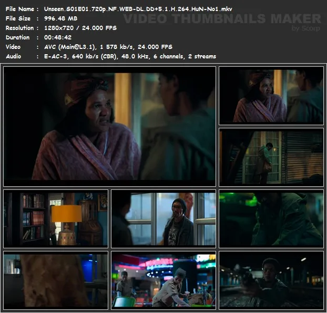Image resolution: width=327 pixels, height=313 pixels.
Task: Click the video codec line AVC (Main@L3.1)
Action: tap(108, 47)
